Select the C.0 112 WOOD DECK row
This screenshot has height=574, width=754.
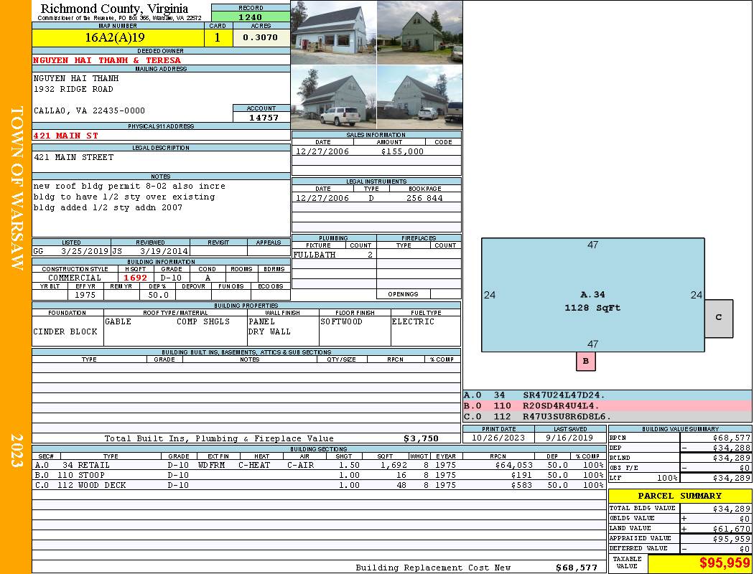coord(318,485)
